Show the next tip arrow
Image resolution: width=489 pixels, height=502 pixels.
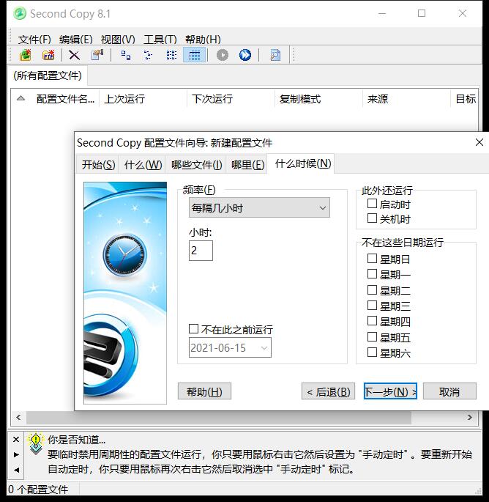[16, 454]
